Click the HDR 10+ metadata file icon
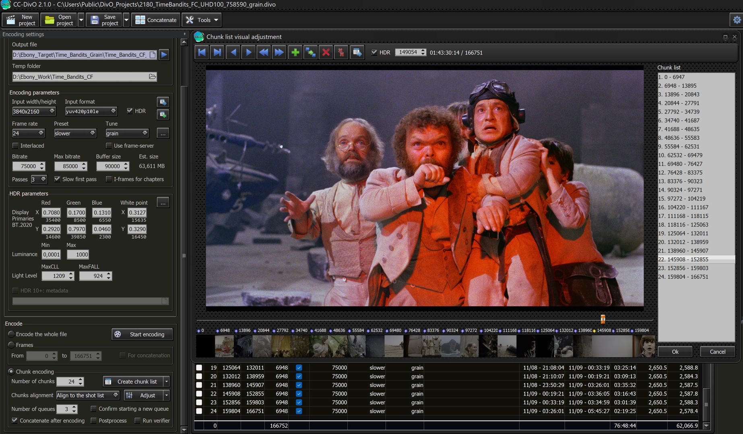Viewport: 743px width, 434px height. [x=165, y=301]
